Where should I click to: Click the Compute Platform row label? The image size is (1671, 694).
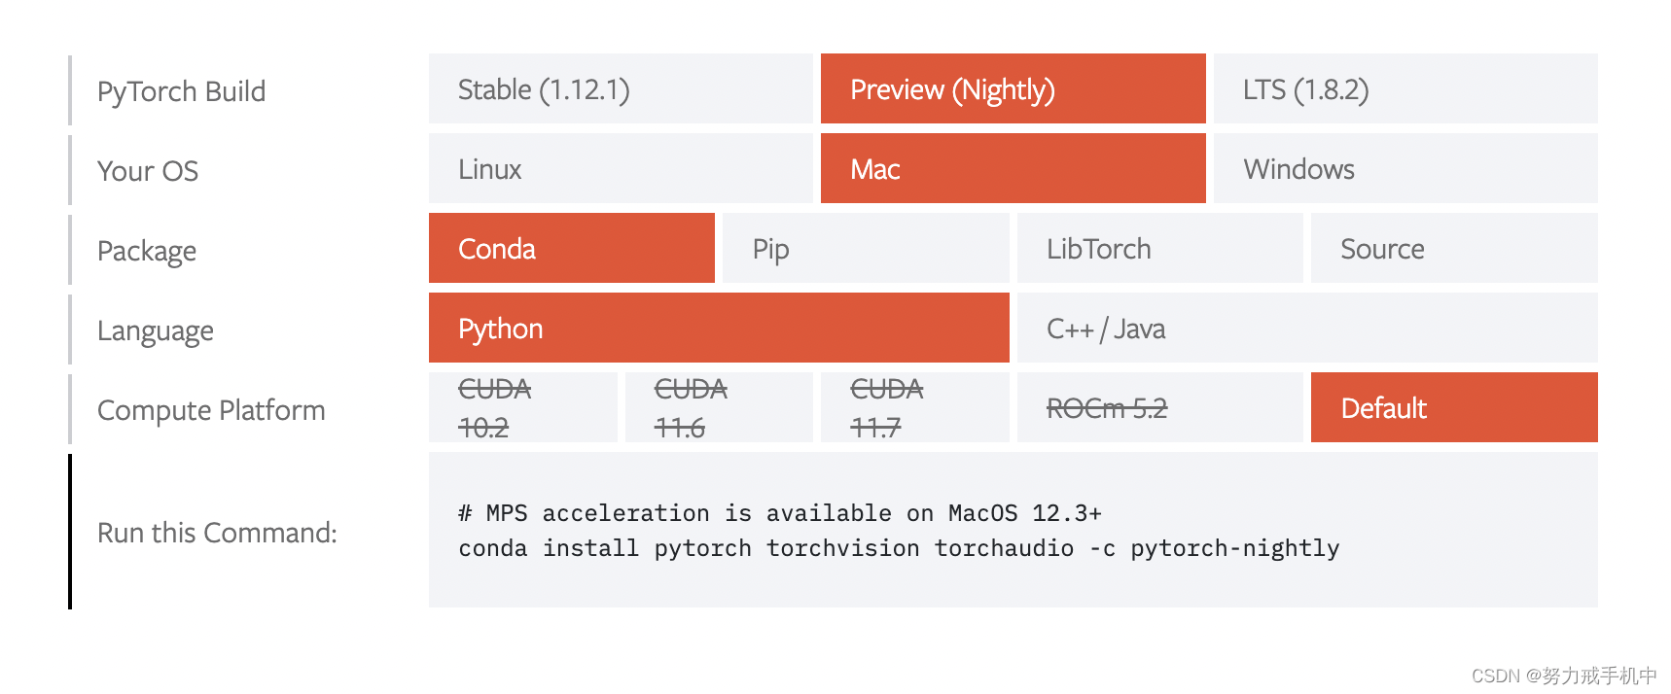pos(210,409)
